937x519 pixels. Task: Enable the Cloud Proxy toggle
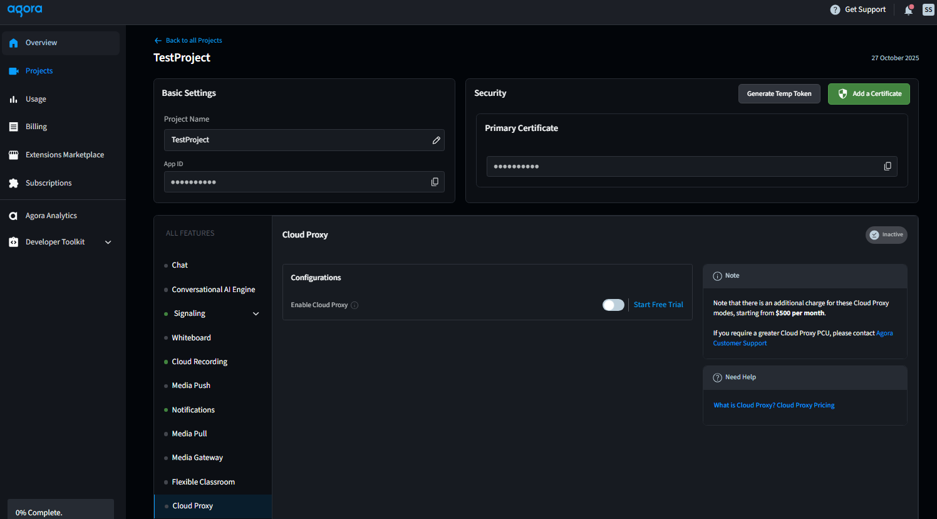pyautogui.click(x=613, y=305)
